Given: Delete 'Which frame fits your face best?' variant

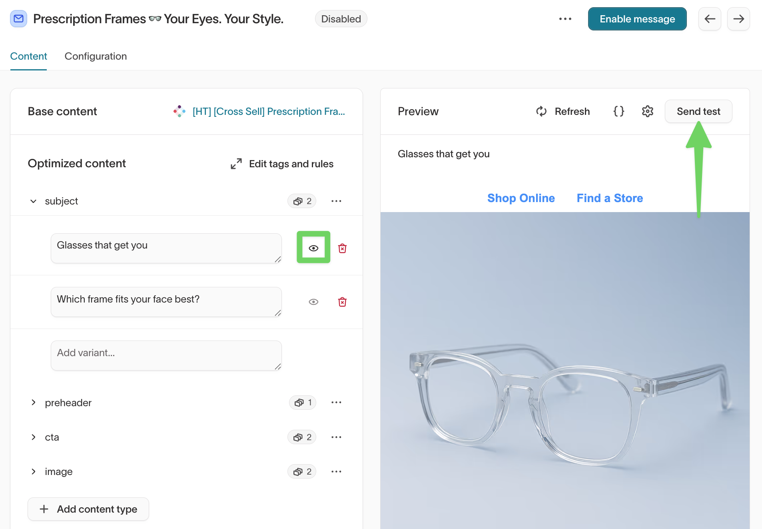Looking at the screenshot, I should pos(342,302).
